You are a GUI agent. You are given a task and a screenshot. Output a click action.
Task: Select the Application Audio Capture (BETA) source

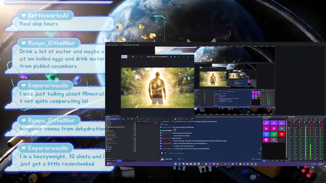pyautogui.click(x=116, y=127)
